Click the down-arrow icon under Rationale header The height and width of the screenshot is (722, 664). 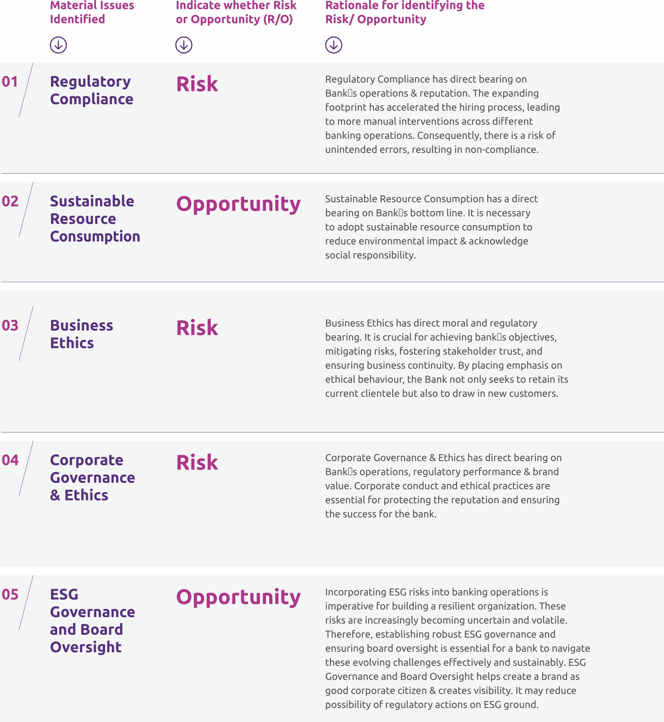(334, 45)
